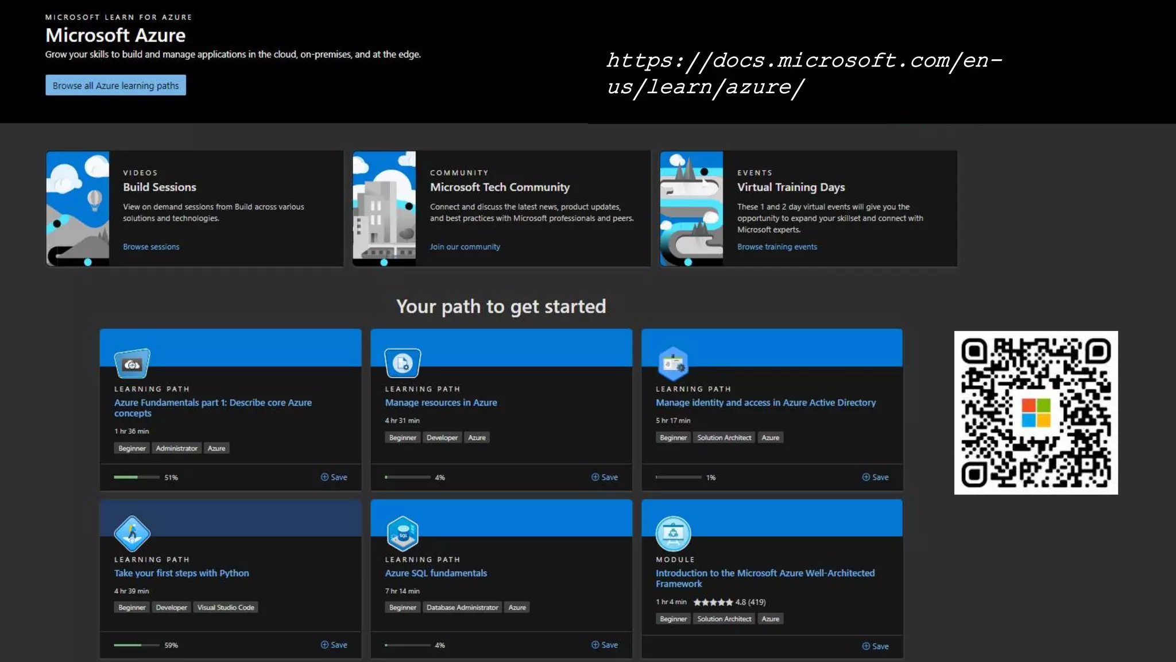Open Azure Fundamentals part 1 learning path

(x=213, y=407)
